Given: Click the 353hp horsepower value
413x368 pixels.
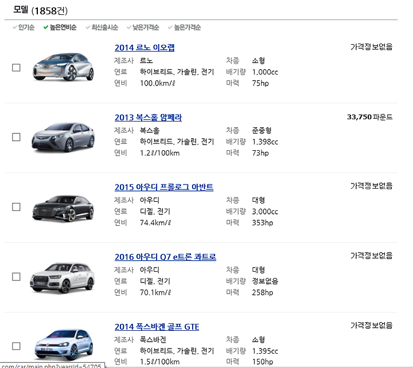Looking at the screenshot, I should [262, 223].
